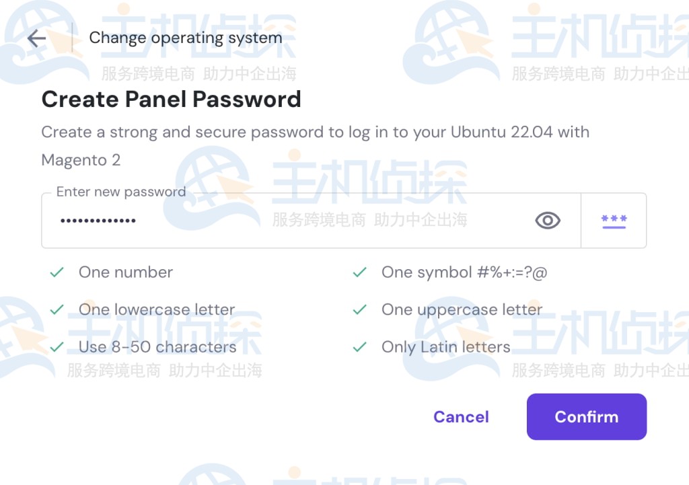Toggle password visibility with eye icon
689x485 pixels.
click(x=547, y=220)
